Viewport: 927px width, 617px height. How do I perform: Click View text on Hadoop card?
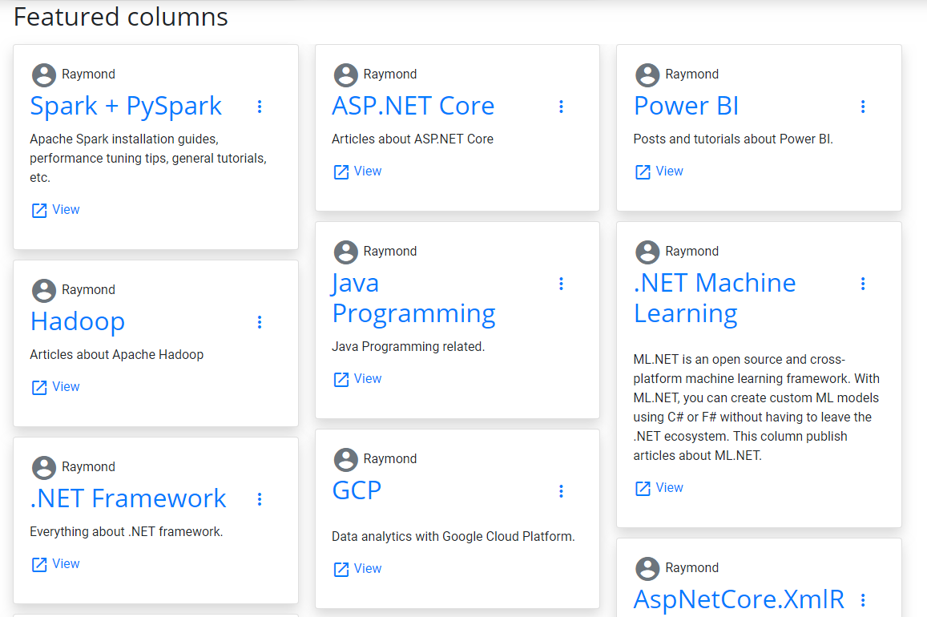66,387
